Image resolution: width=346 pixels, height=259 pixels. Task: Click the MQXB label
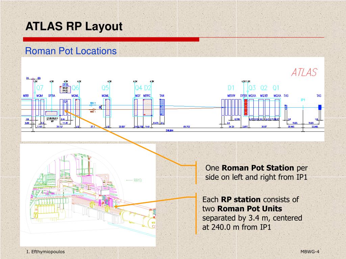point(264,95)
